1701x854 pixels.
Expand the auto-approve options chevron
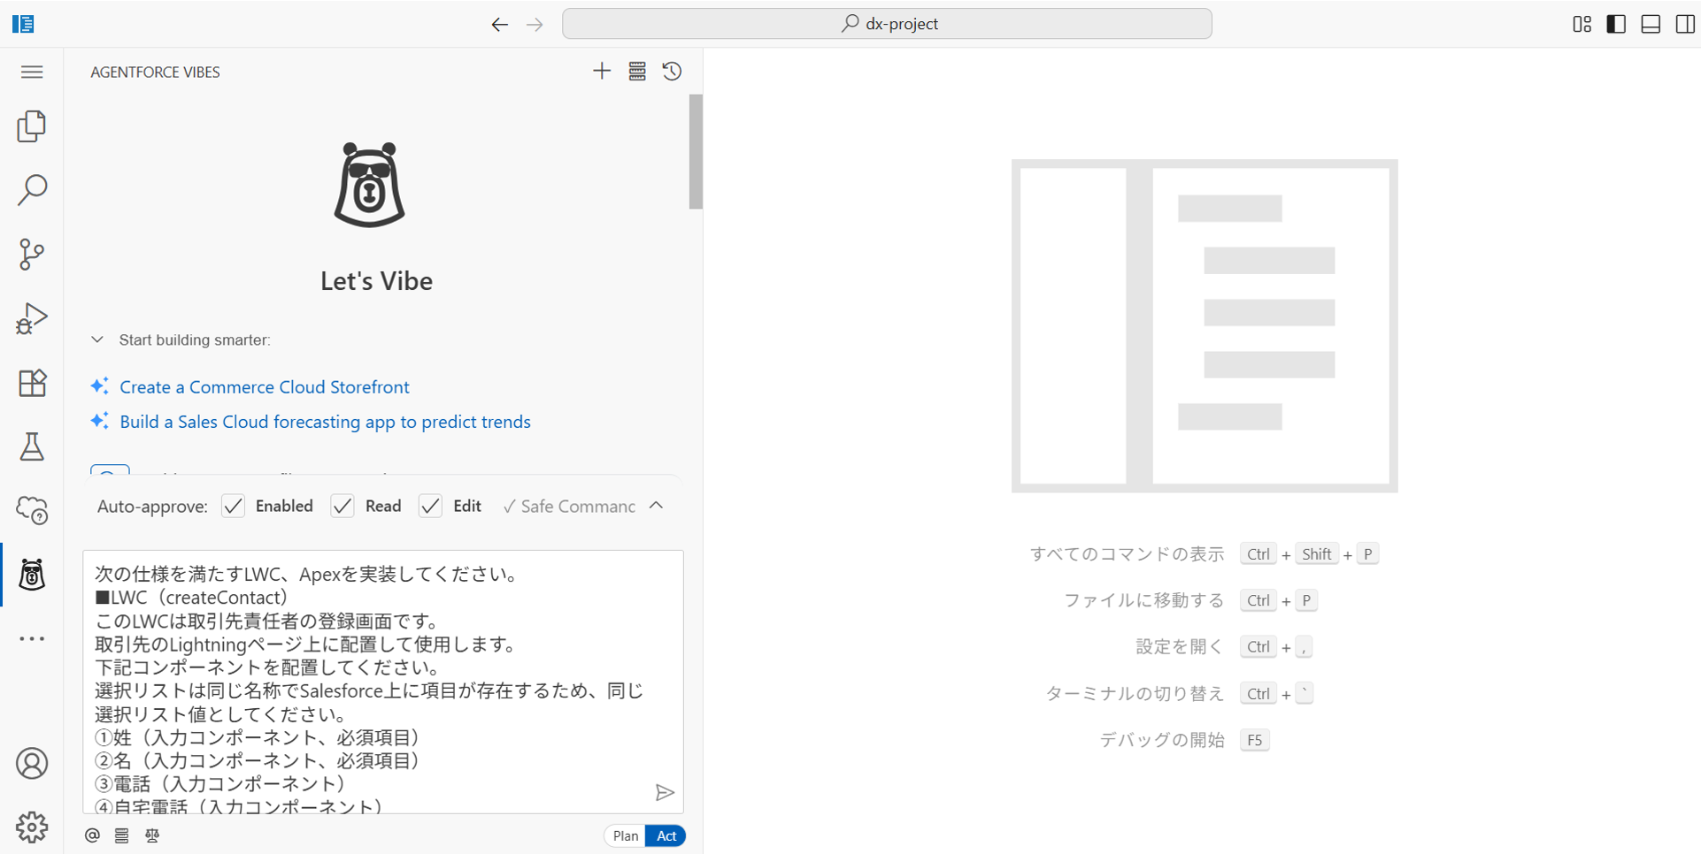656,506
